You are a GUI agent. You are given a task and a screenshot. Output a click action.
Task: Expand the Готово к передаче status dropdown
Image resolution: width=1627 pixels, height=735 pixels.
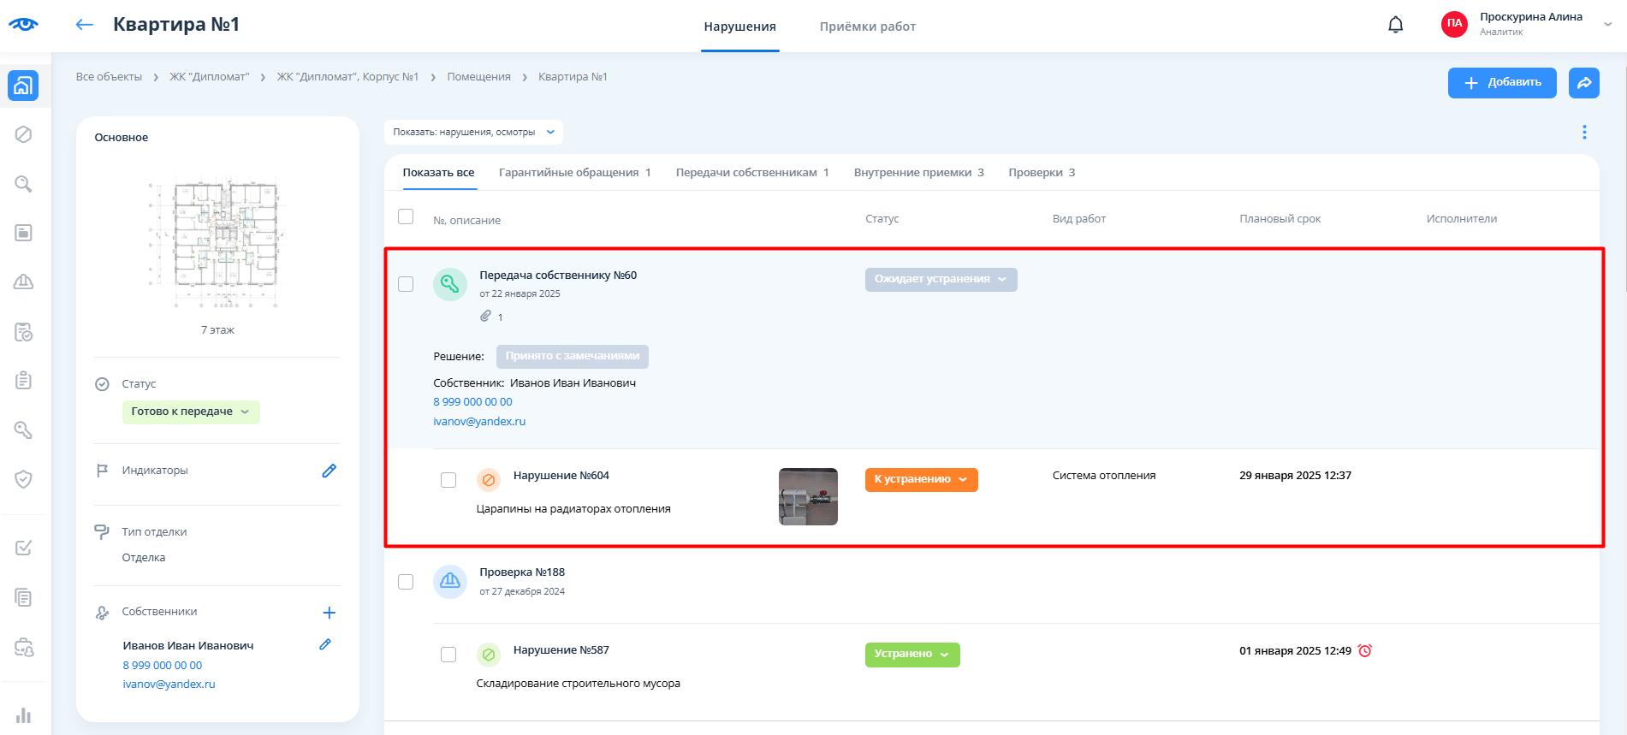coord(191,412)
